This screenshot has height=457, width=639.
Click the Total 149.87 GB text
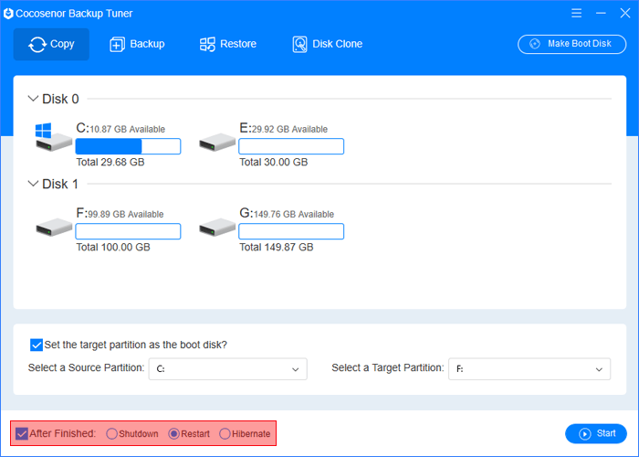(277, 247)
